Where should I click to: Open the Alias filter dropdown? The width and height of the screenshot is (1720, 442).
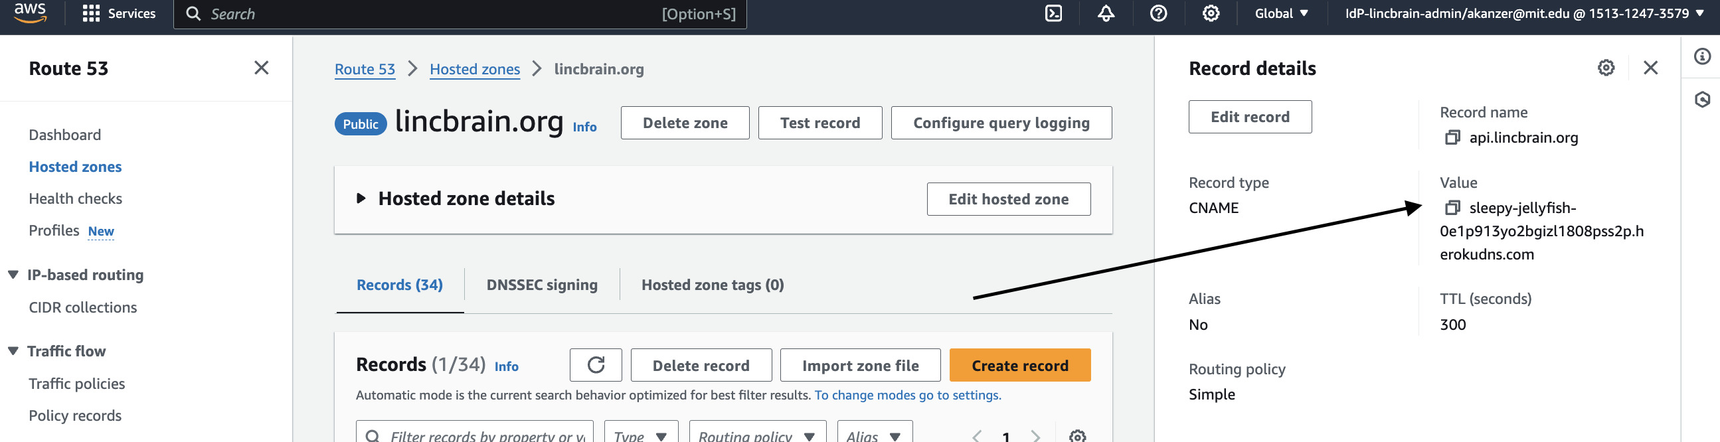[x=875, y=433]
